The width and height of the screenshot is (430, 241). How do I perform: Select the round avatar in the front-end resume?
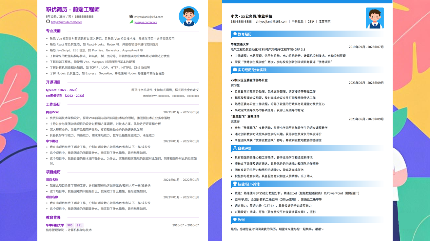click(x=189, y=16)
